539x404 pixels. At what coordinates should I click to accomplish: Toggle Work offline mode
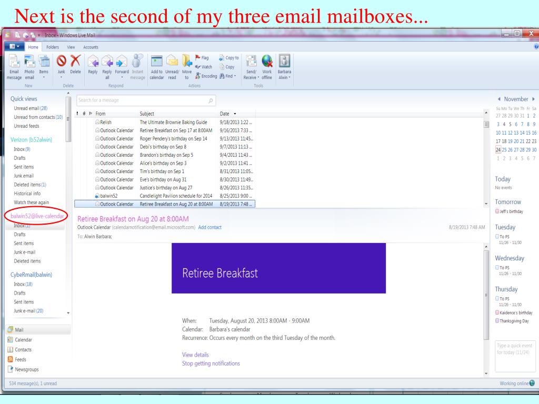pyautogui.click(x=267, y=67)
